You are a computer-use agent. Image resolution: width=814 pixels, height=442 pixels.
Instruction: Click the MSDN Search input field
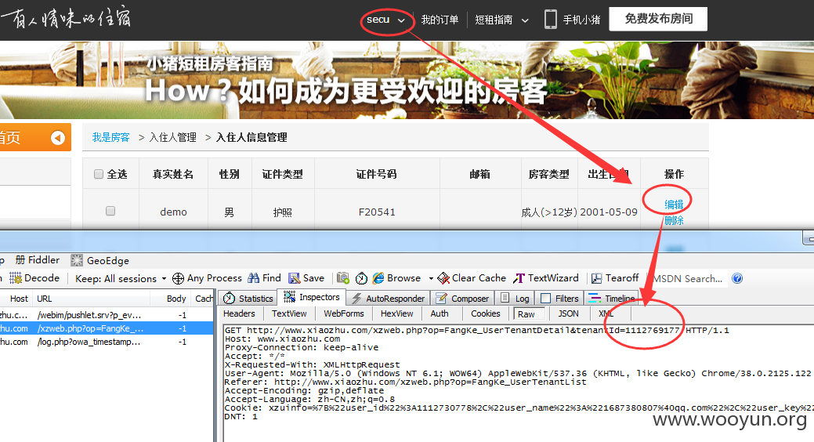coord(688,278)
